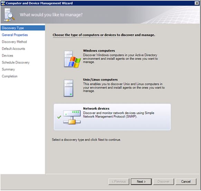The height and width of the screenshot is (191, 201).
Task: Jump to the Devices step
Action: pyautogui.click(x=8, y=56)
